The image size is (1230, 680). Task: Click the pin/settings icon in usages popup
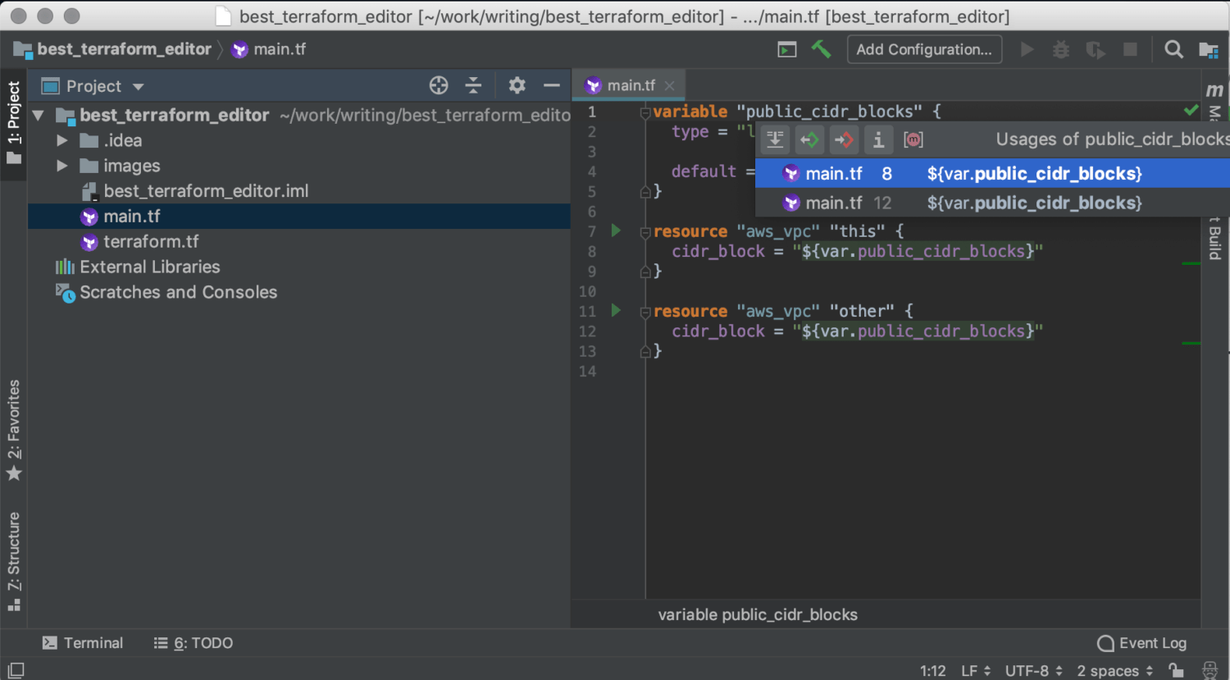pos(913,139)
